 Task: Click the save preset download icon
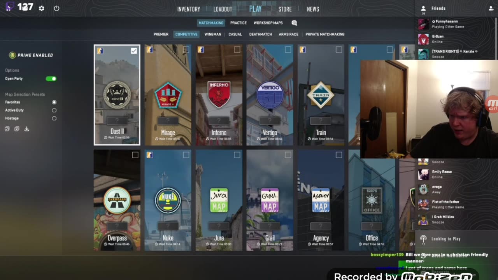[27, 129]
